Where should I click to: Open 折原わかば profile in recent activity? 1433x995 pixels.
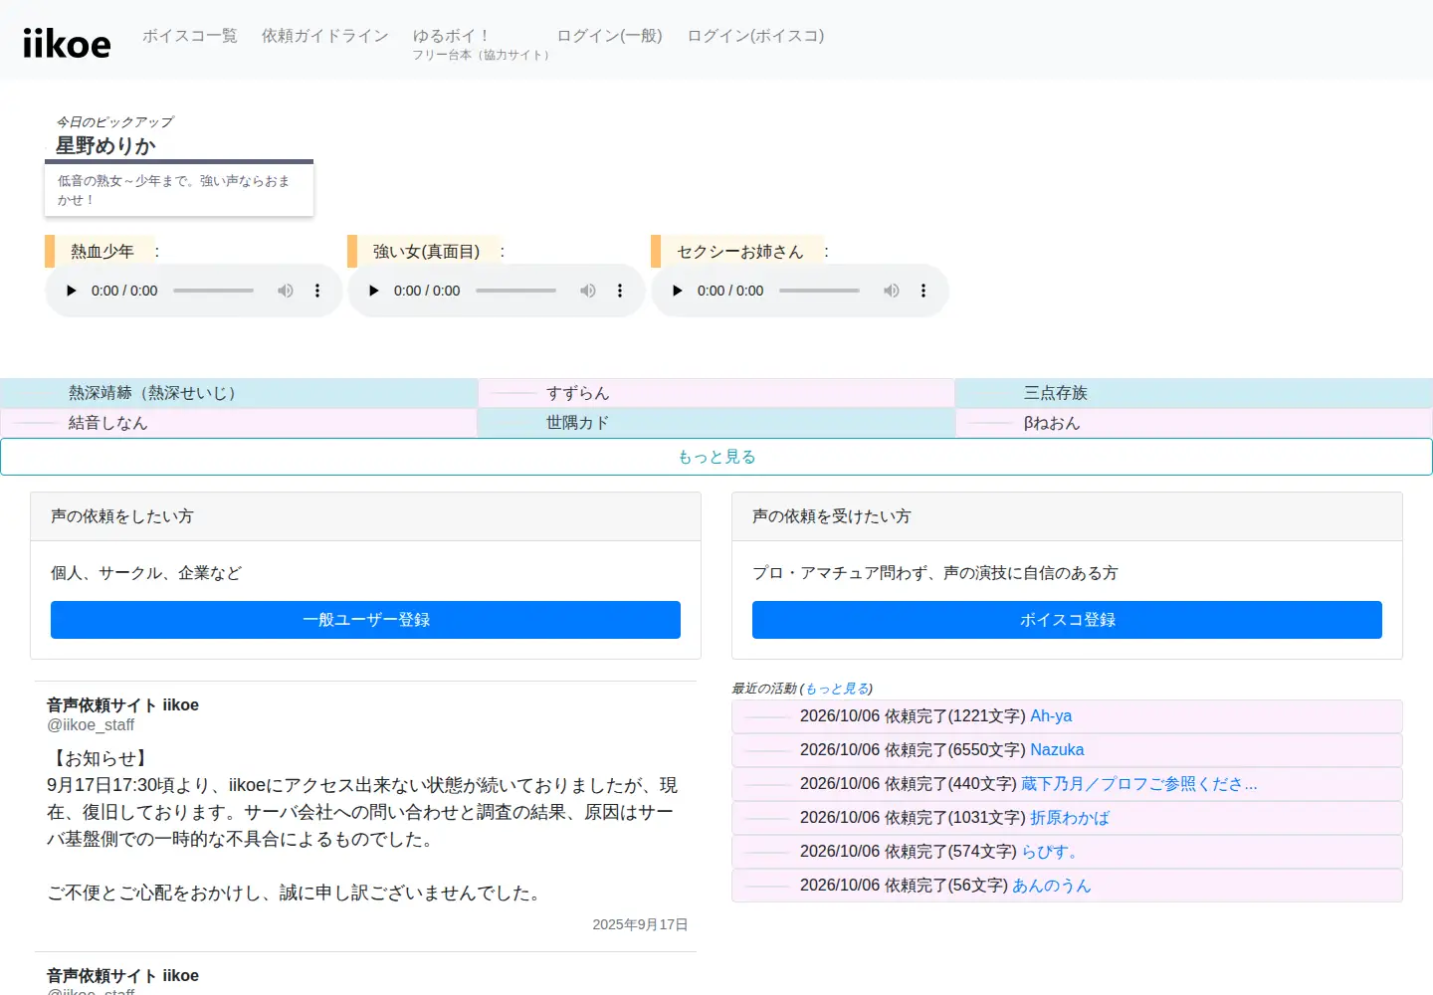pyautogui.click(x=1070, y=818)
